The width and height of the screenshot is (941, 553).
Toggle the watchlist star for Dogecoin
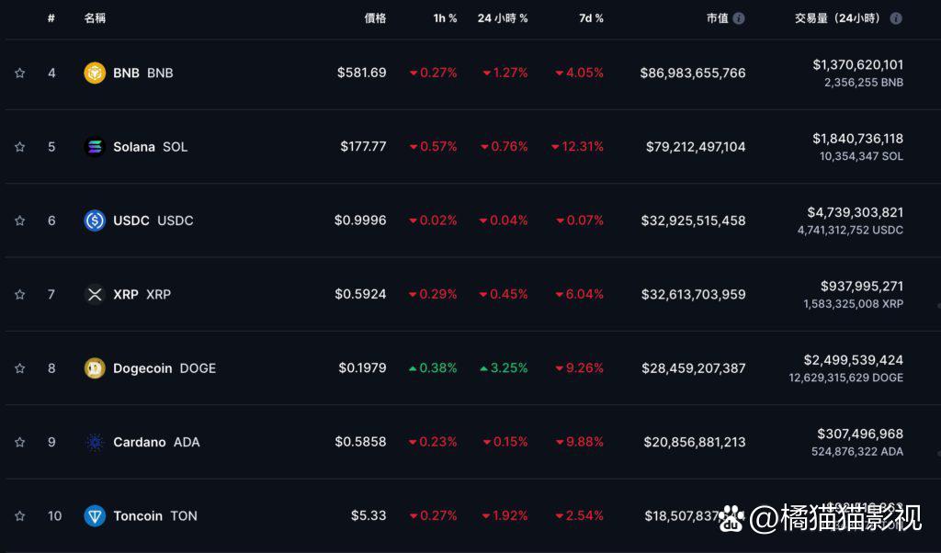point(20,368)
